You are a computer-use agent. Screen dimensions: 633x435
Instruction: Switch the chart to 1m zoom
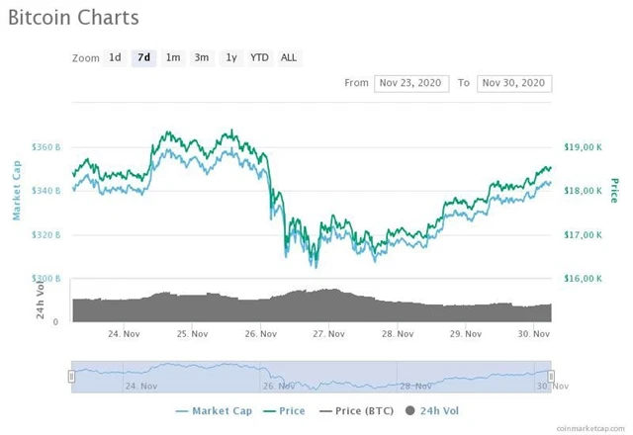tap(173, 57)
